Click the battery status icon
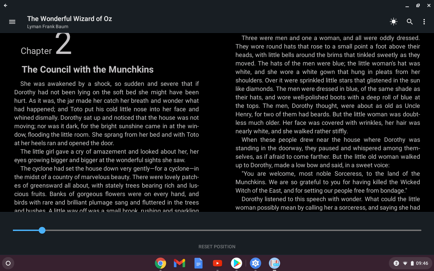The width and height of the screenshot is (434, 271). [412, 263]
